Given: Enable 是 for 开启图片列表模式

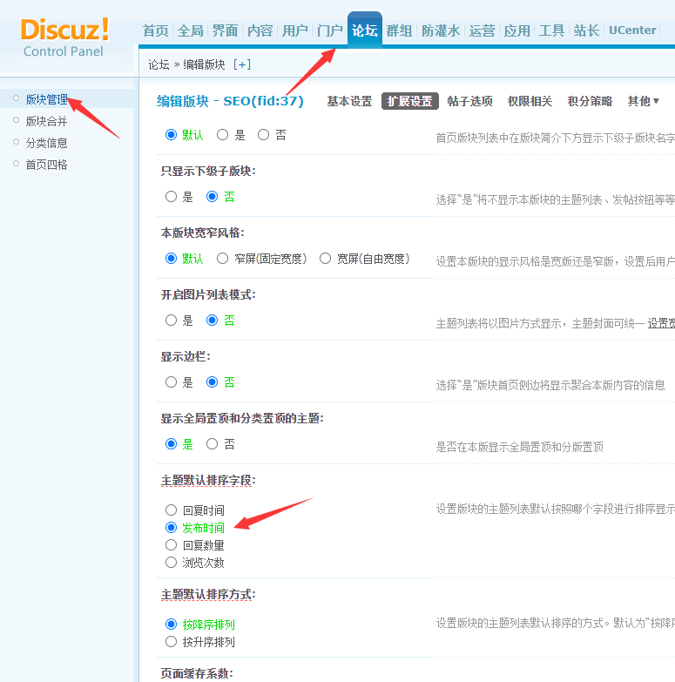Looking at the screenshot, I should click(172, 321).
